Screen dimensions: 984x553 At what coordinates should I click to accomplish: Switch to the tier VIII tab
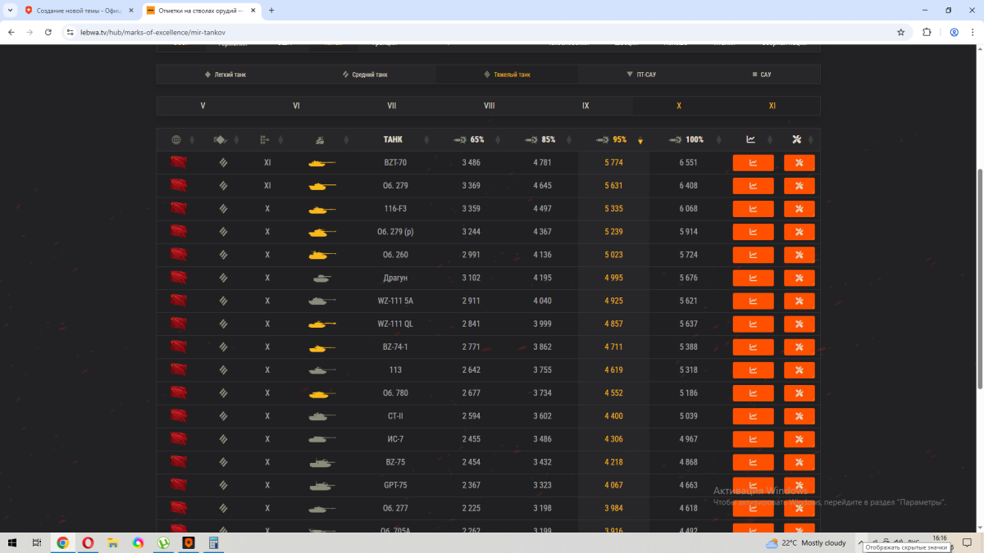click(x=490, y=107)
